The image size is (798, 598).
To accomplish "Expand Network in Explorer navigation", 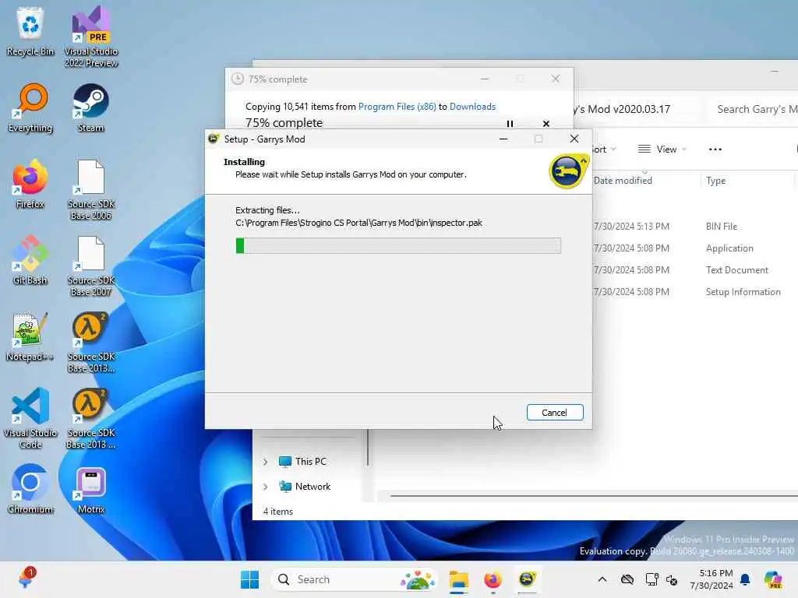I will tap(265, 487).
